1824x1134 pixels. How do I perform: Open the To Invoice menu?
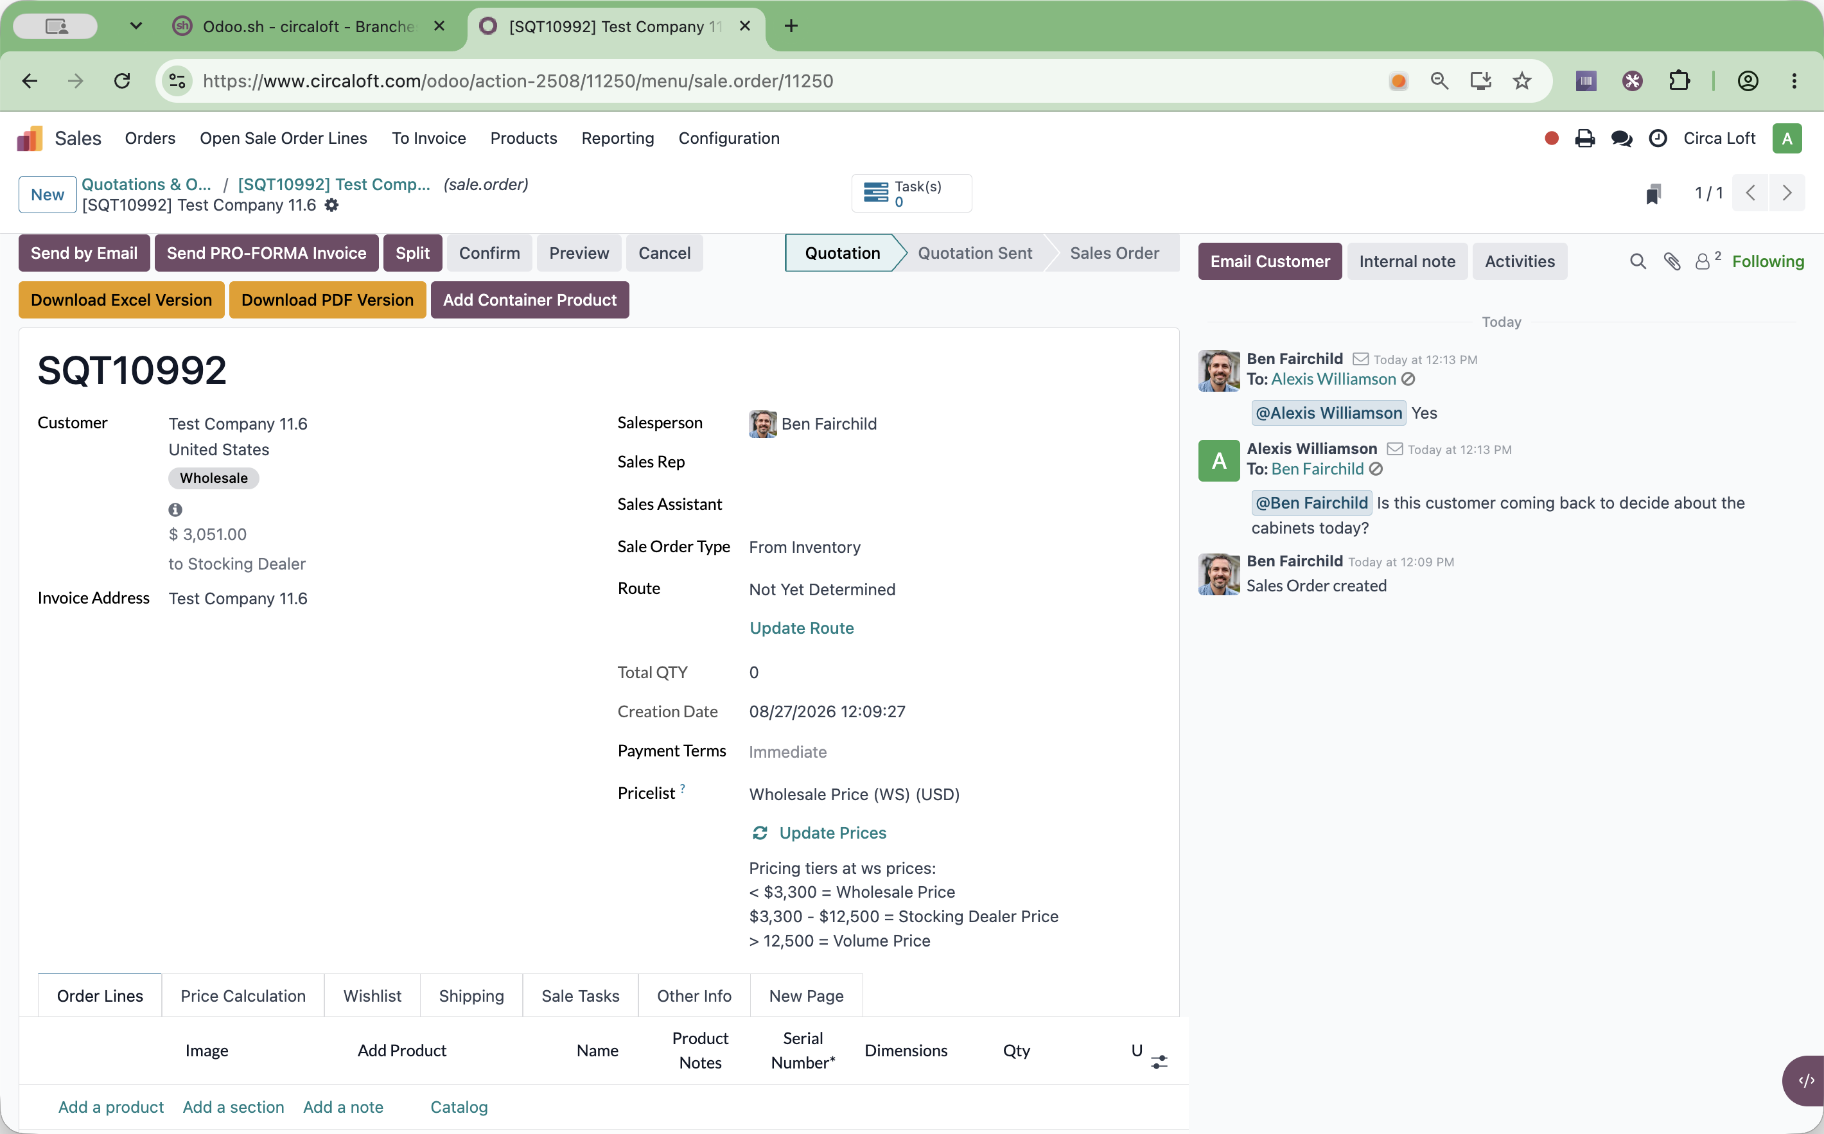[x=429, y=138]
